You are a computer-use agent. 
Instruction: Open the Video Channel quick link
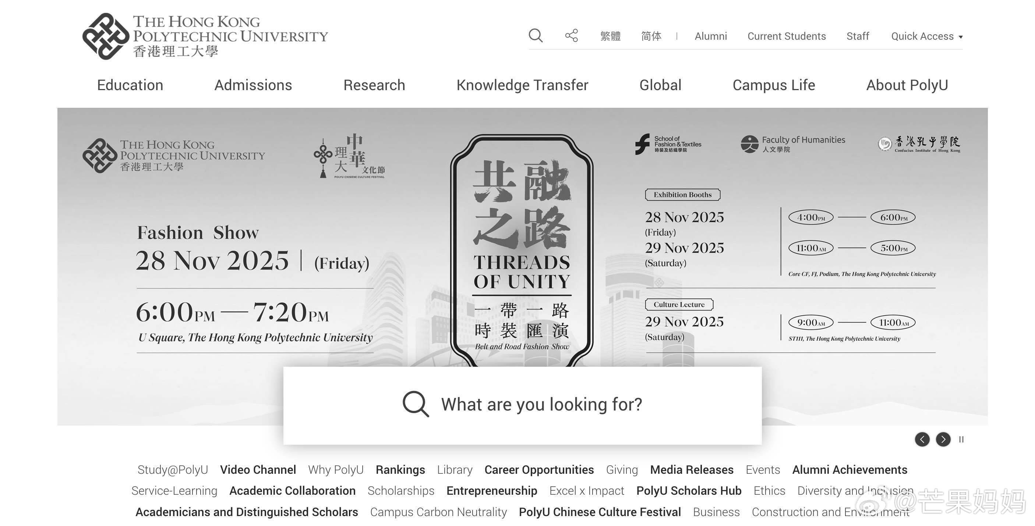pos(258,470)
